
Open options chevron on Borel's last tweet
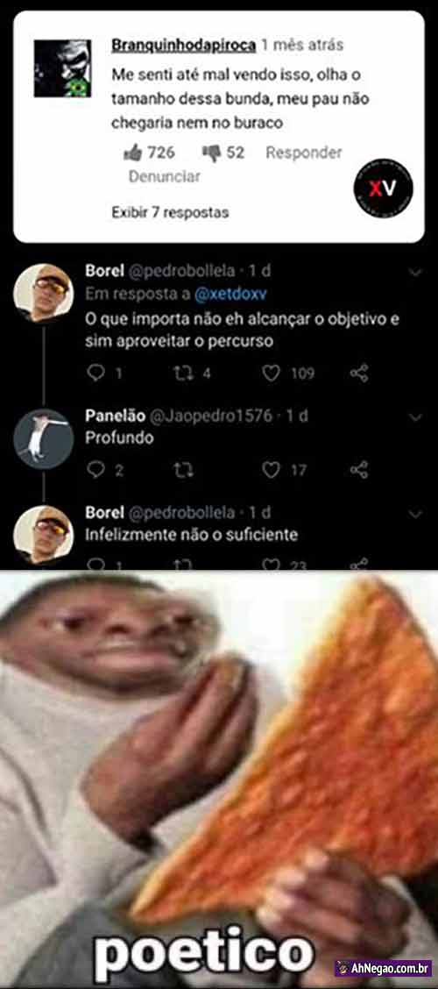point(415,514)
